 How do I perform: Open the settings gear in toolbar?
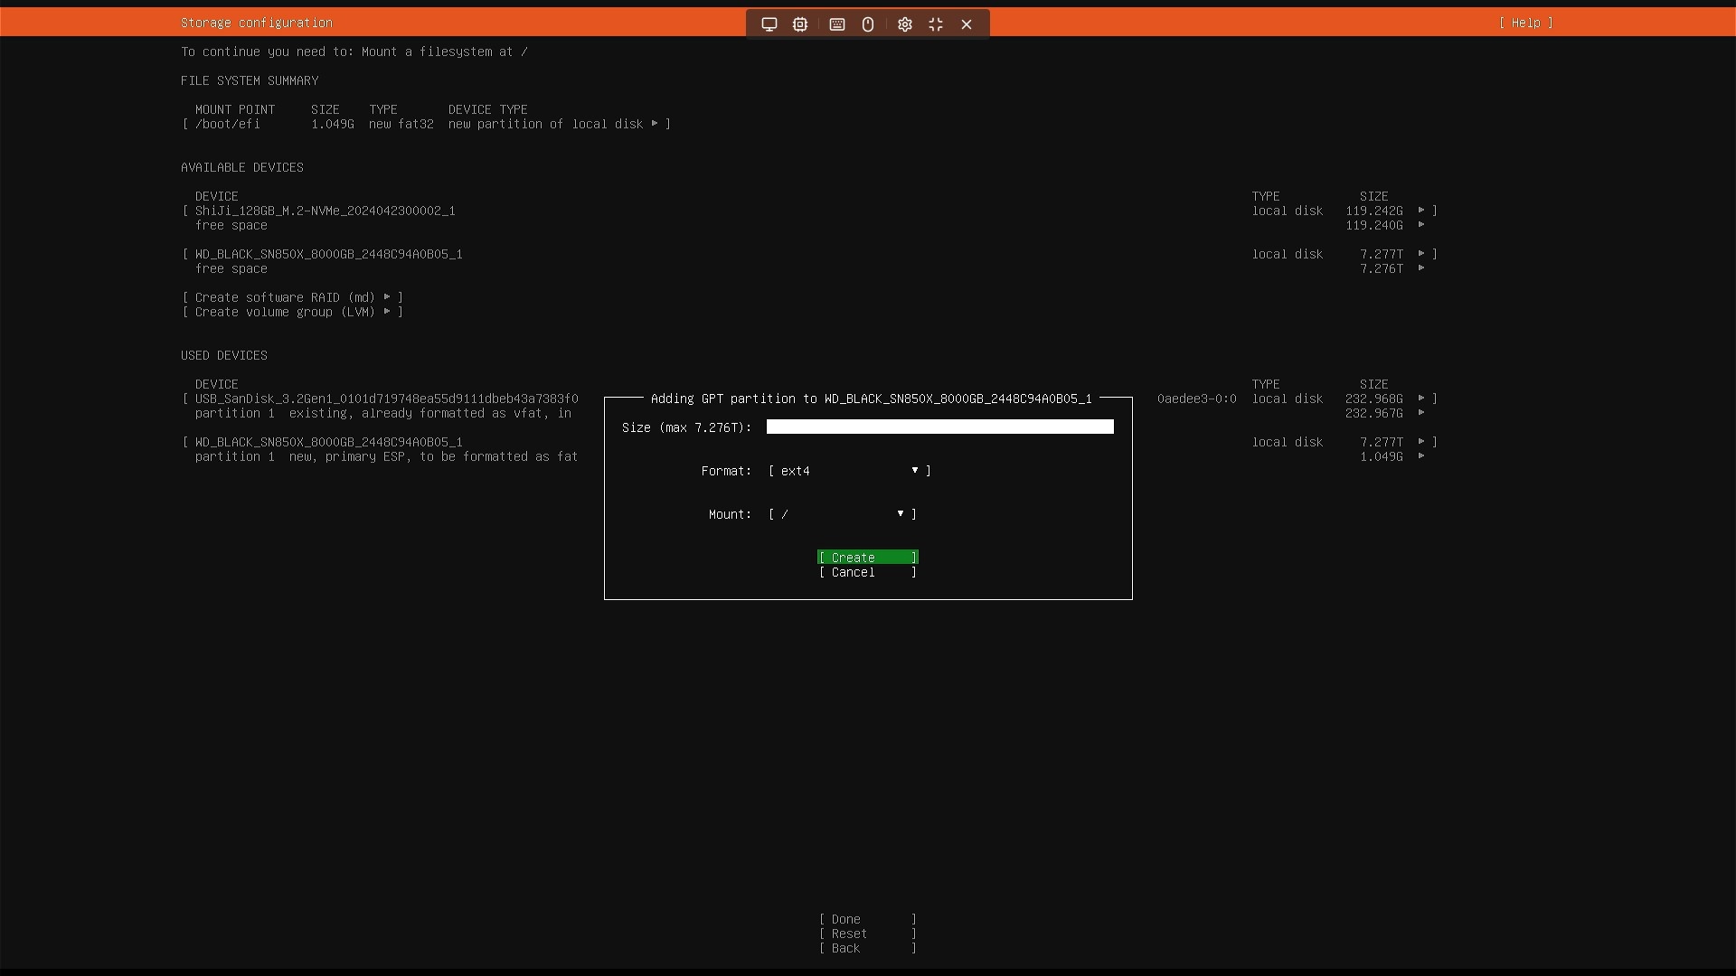tap(905, 24)
